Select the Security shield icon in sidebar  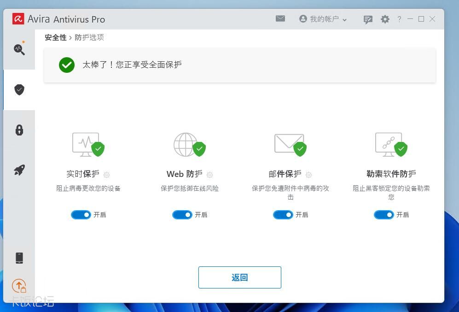[x=19, y=89]
